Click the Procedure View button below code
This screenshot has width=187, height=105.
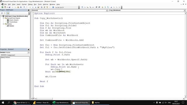tap(32, 99)
